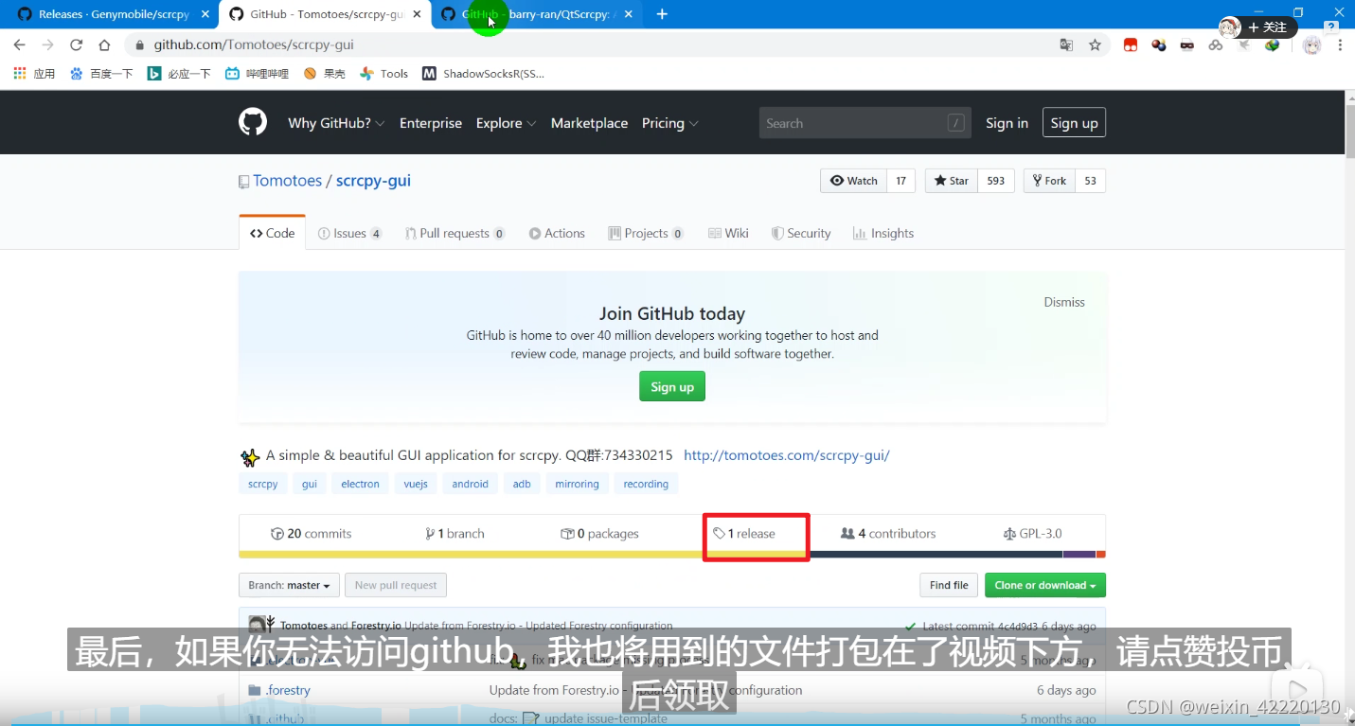The width and height of the screenshot is (1355, 726).
Task: Open the tomotoes.com/scrcpy-gui link
Action: click(x=786, y=455)
